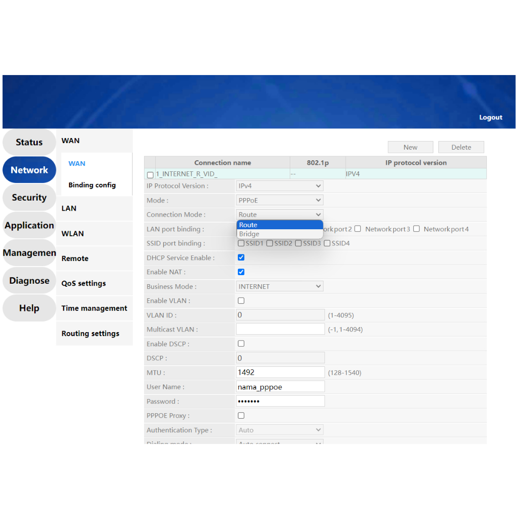Viewport: 516px width, 516px height.
Task: Expand the Business Mode dropdown
Action: 280,286
